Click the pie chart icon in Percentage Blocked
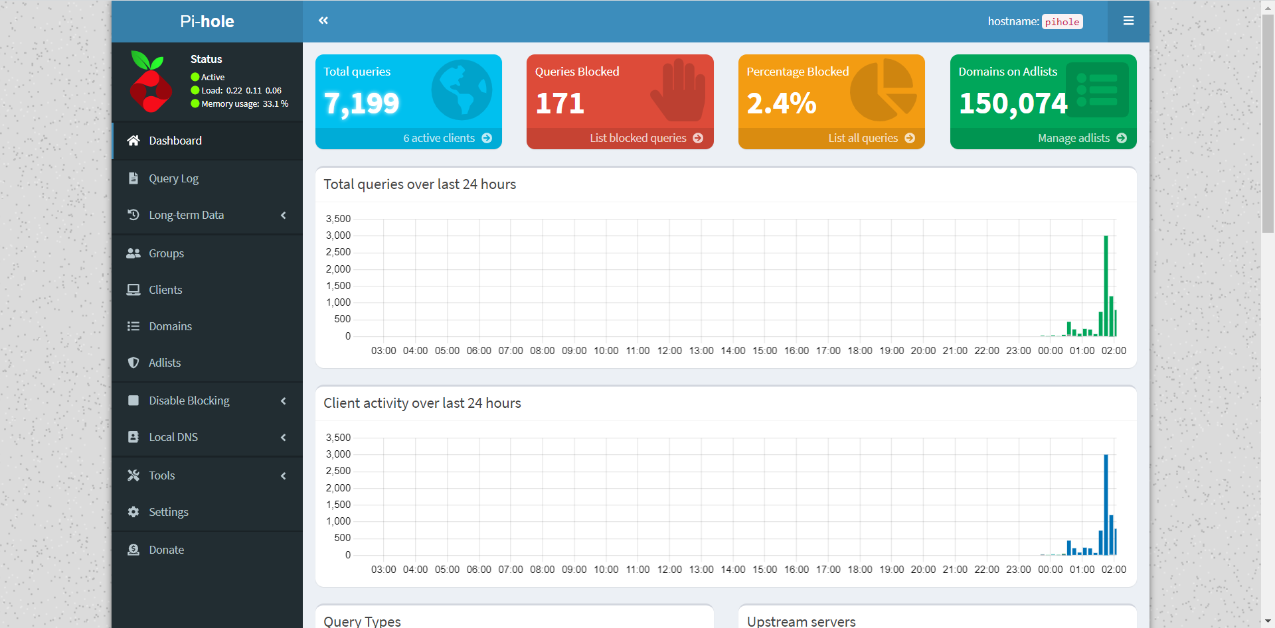The image size is (1275, 628). [884, 90]
